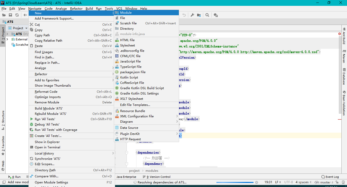Image resolution: width=347 pixels, height=187 pixels.
Task: Open the 4: Run bottom tab
Action: coord(15,177)
